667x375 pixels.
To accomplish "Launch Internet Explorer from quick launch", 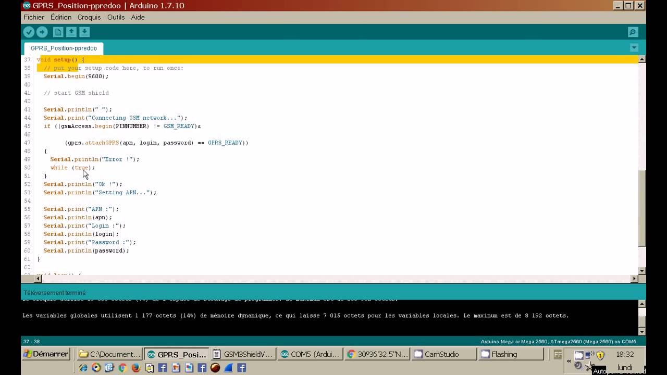I will pyautogui.click(x=82, y=368).
